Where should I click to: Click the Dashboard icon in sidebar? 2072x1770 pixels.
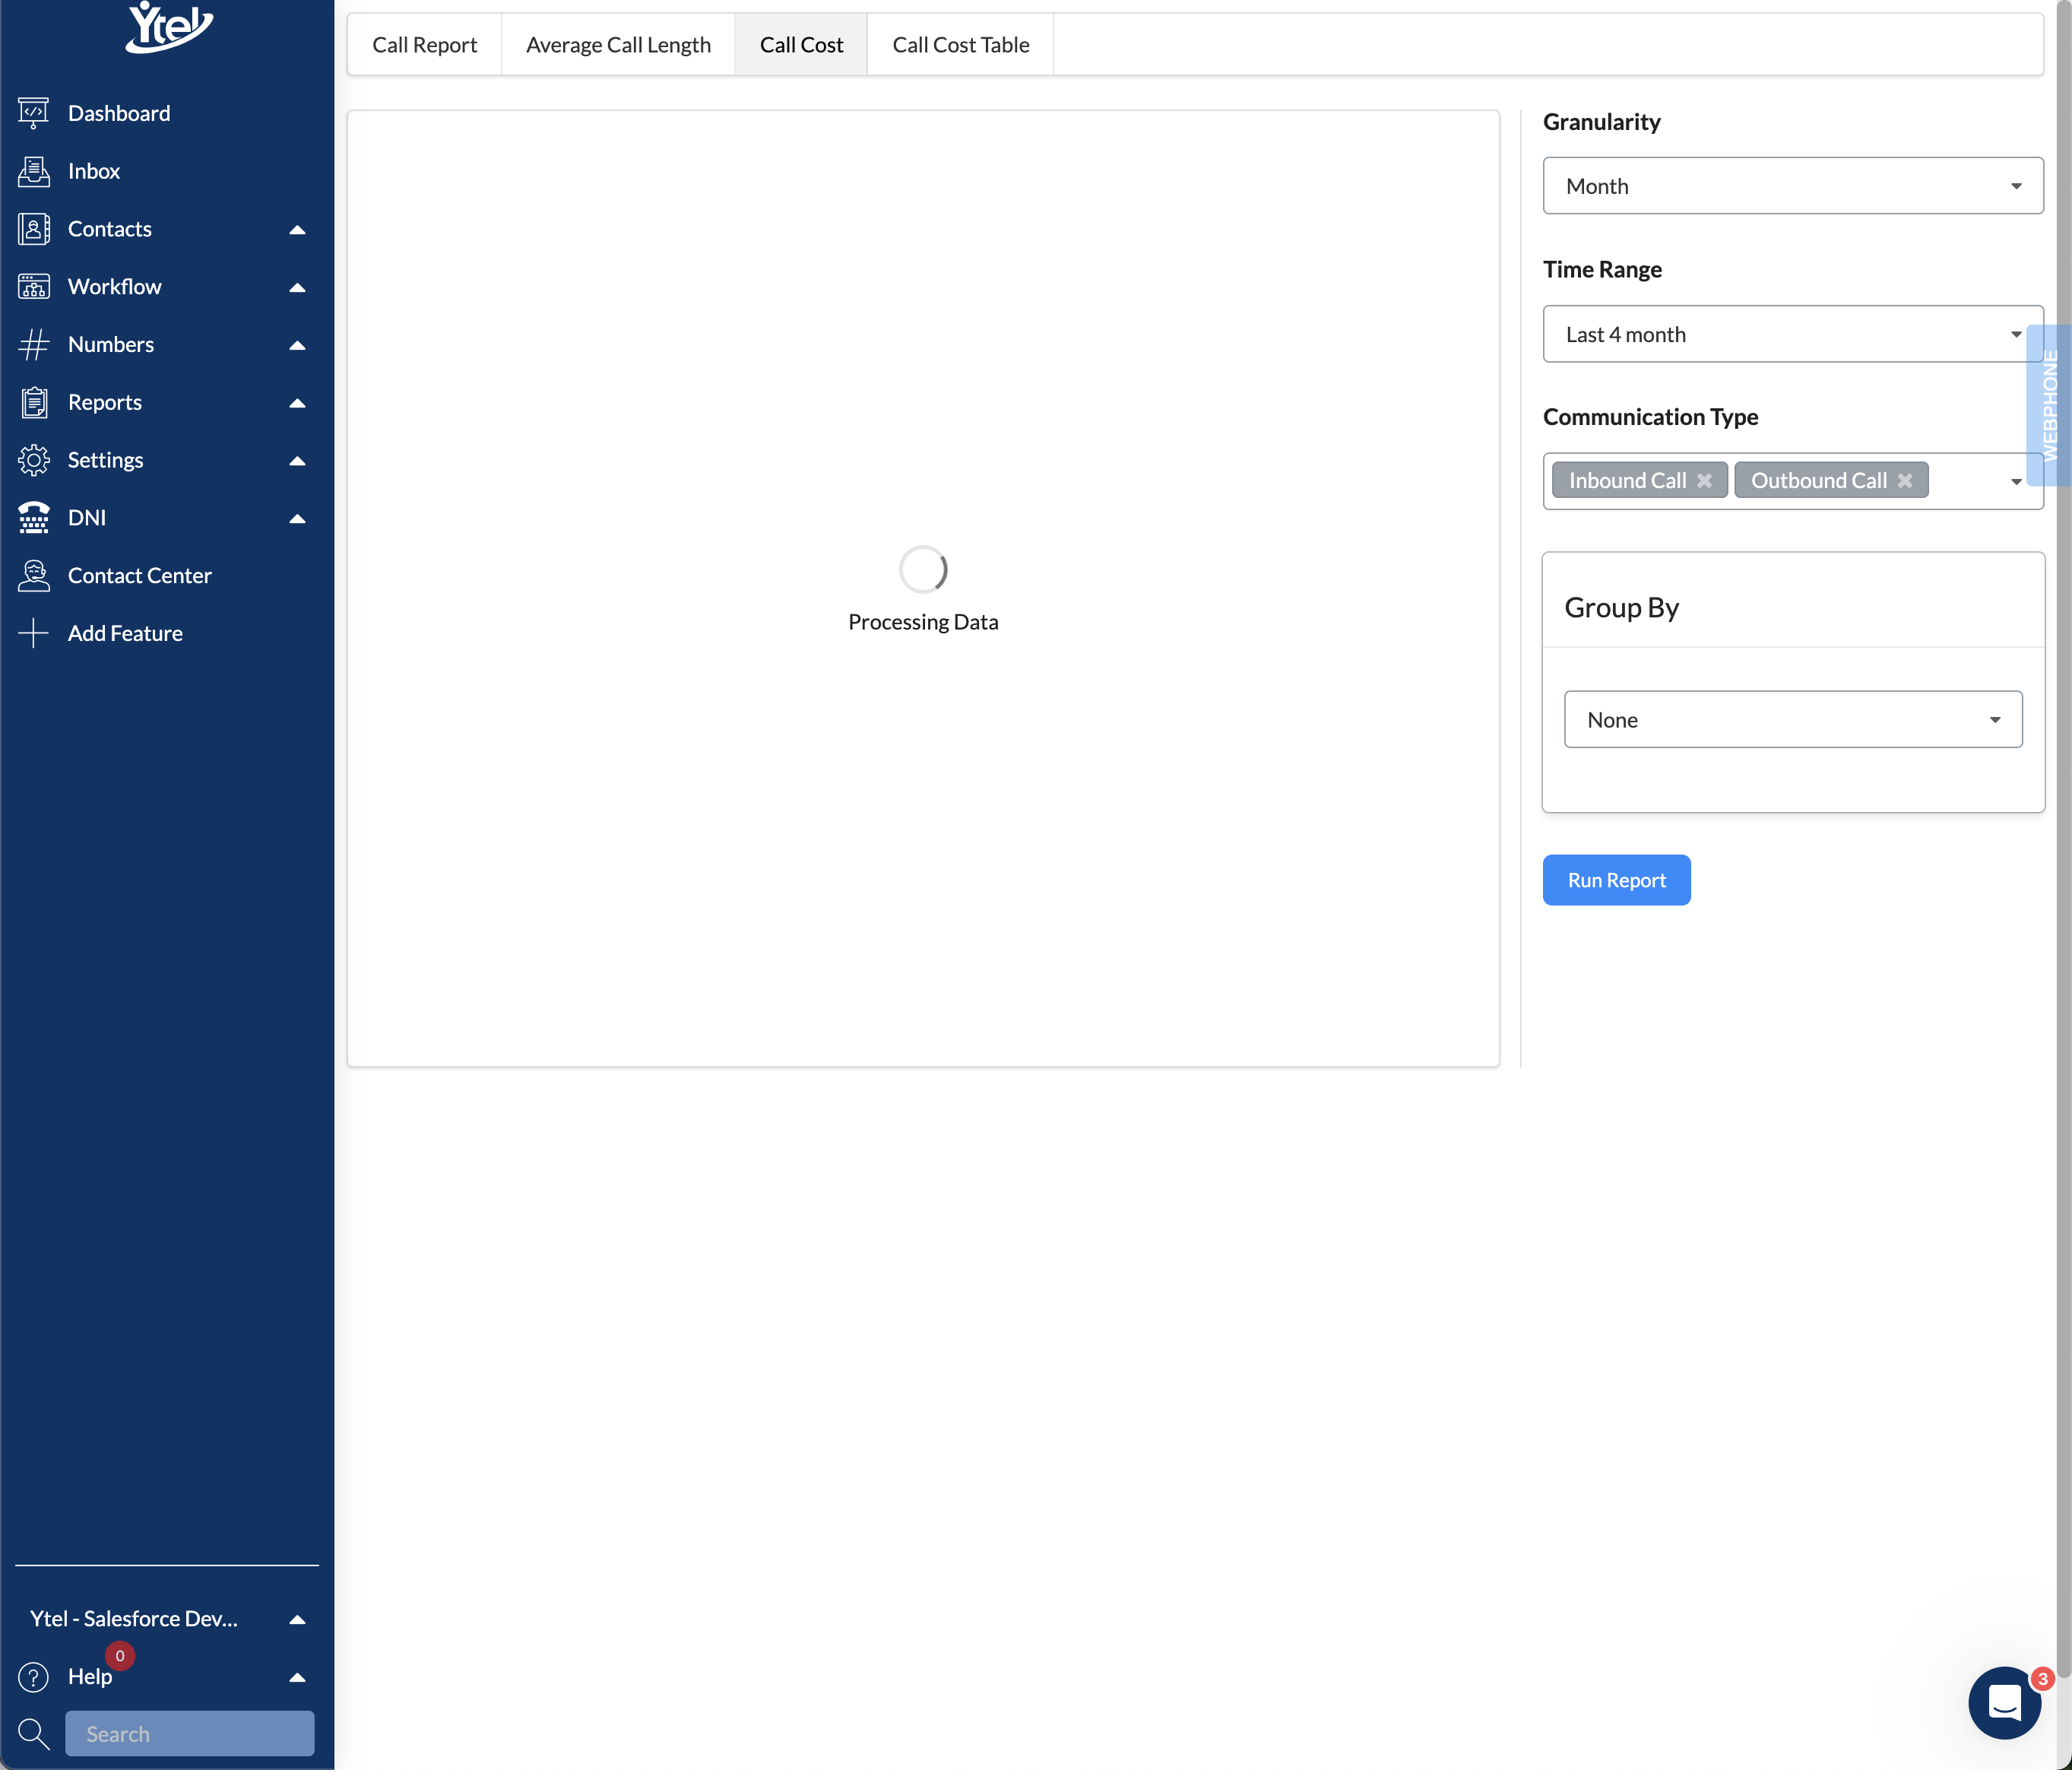point(33,113)
